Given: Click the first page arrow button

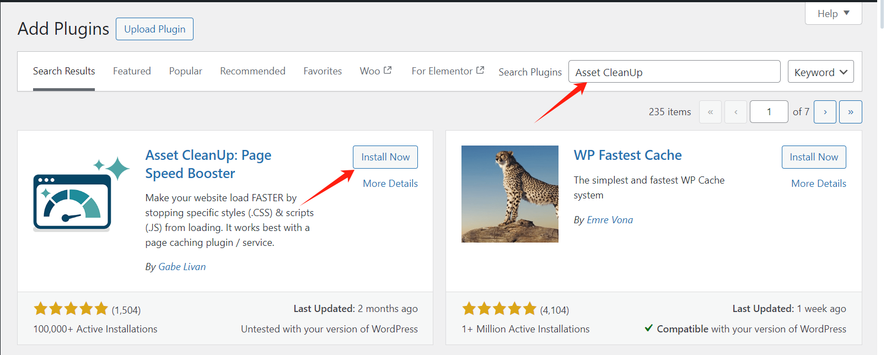Looking at the screenshot, I should tap(710, 112).
